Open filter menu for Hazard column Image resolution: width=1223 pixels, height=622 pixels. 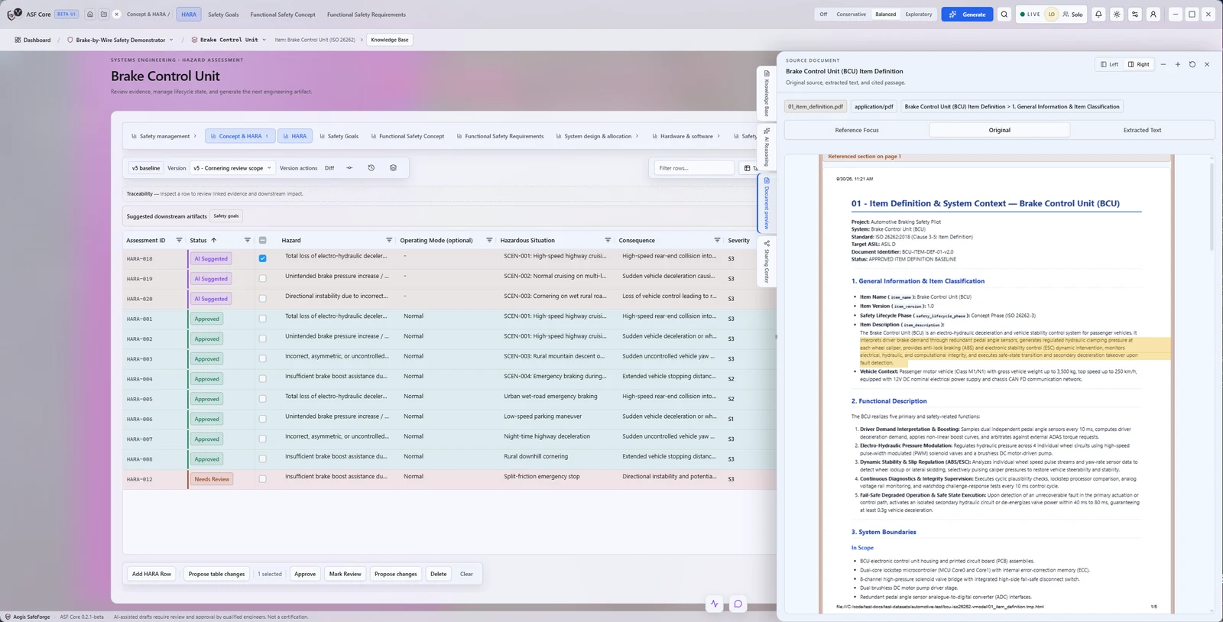pyautogui.click(x=389, y=240)
